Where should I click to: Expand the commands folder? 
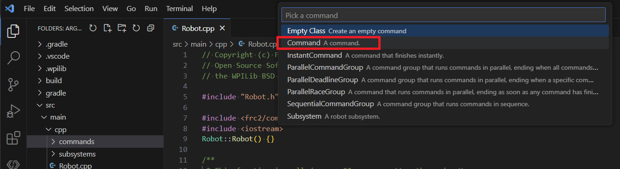95,141
